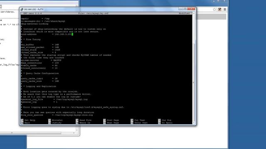This screenshot has width=266, height=149.
Task: Click the green cursor after 192.168.3.202
Action: (72, 34)
